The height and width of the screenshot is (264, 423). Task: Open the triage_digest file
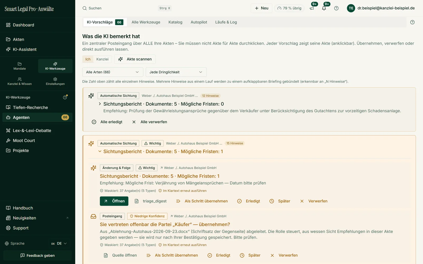tap(151, 201)
